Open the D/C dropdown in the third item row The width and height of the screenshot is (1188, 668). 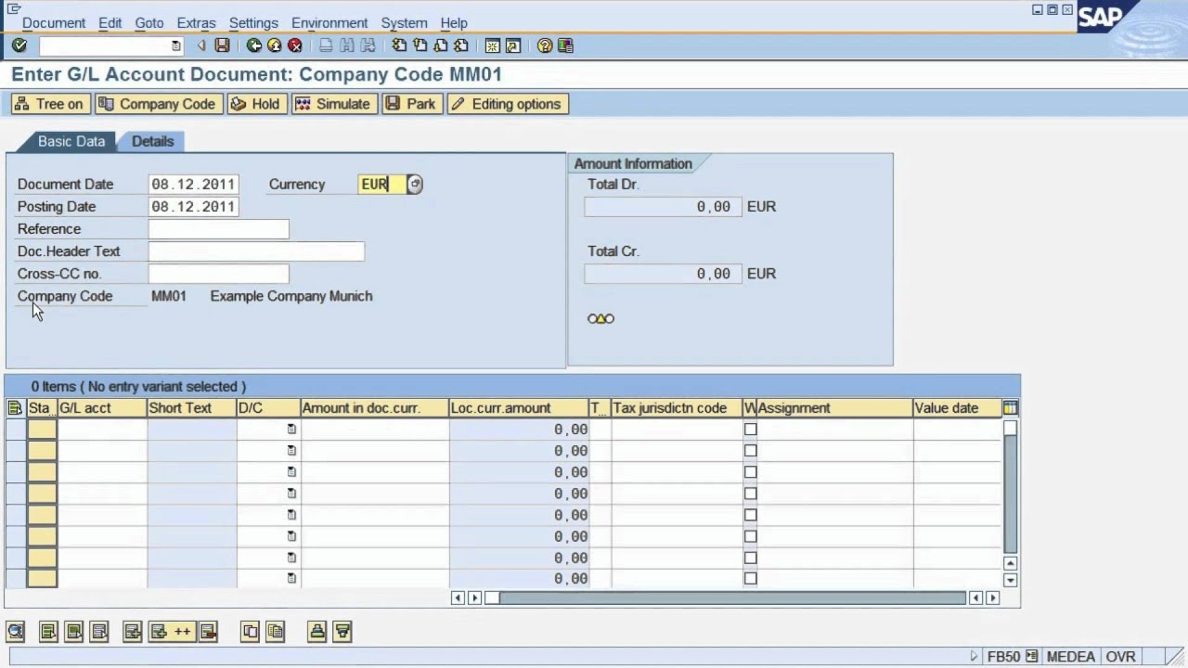[x=291, y=472]
